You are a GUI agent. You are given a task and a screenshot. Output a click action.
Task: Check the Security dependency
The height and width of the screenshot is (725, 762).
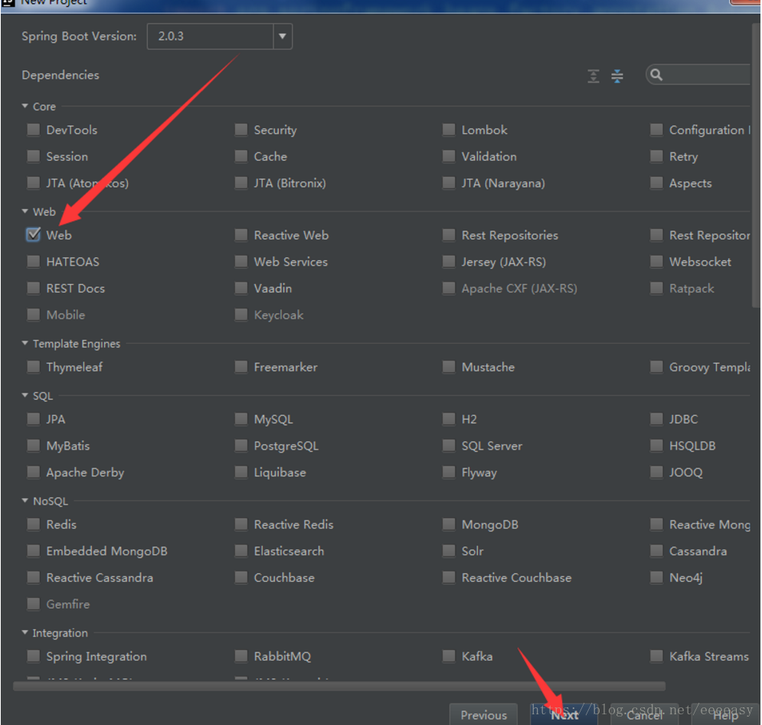tap(241, 129)
